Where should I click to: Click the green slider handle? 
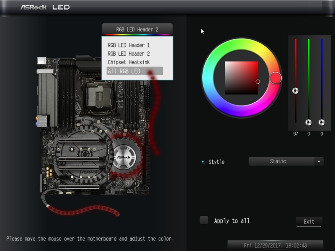pyautogui.click(x=309, y=123)
